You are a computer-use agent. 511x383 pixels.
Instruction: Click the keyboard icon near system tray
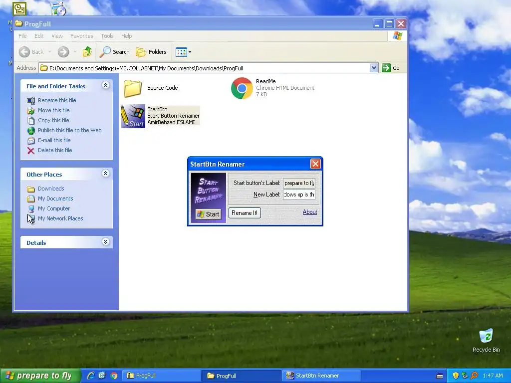coord(440,376)
